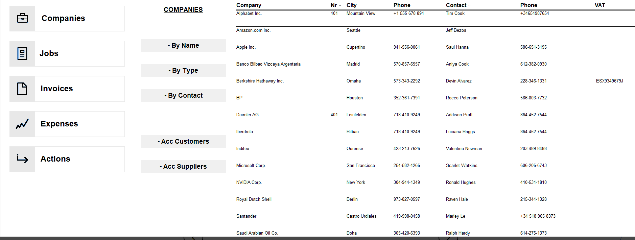Click the Expenses chart line icon
The image size is (635, 240).
(22, 124)
